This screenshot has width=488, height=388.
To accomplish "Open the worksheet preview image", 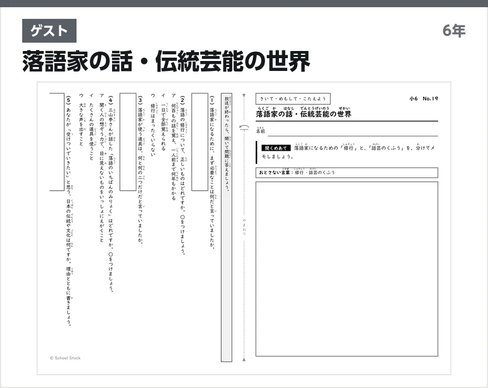I will click(x=244, y=228).
